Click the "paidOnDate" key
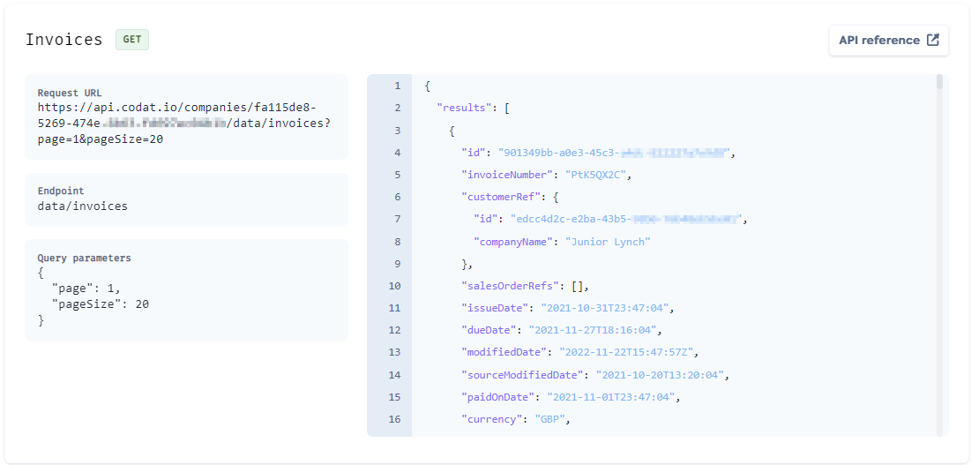Viewport: 971px width, 465px height. click(x=500, y=398)
